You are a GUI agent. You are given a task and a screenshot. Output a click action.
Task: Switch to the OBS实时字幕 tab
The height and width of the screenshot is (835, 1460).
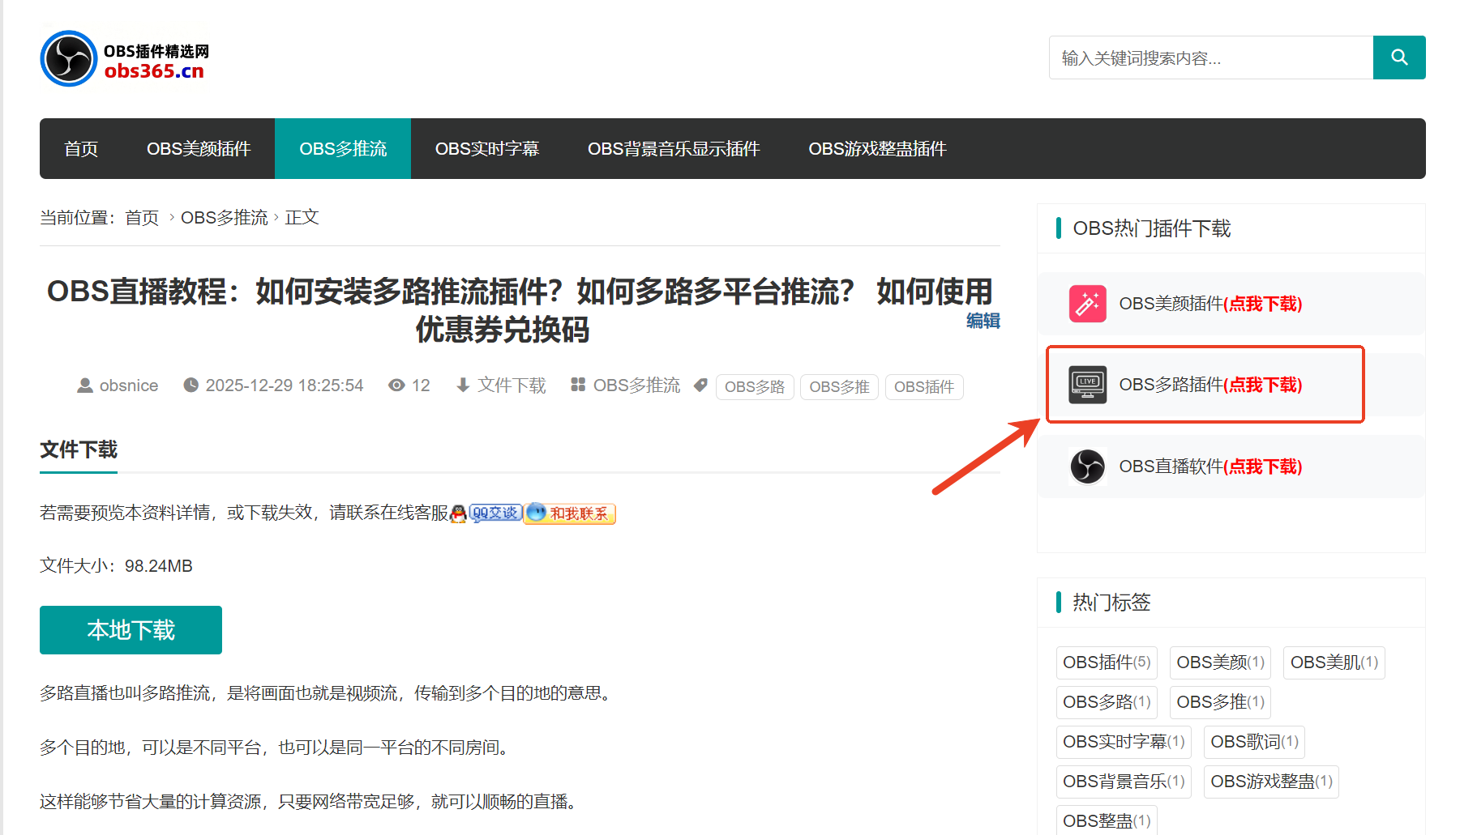tap(486, 148)
